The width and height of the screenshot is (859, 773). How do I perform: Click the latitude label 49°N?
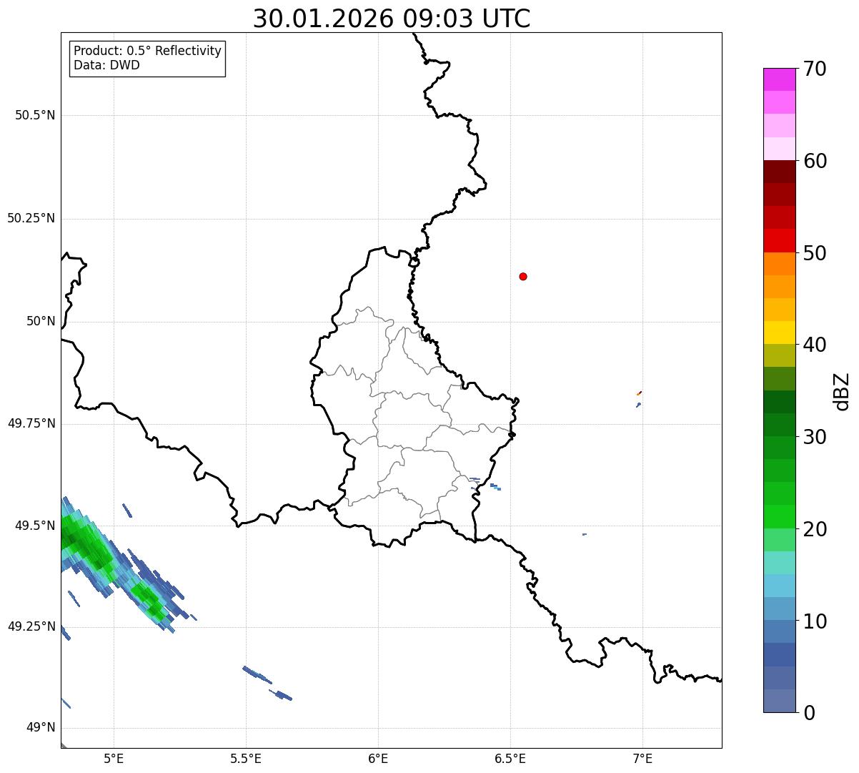point(41,728)
